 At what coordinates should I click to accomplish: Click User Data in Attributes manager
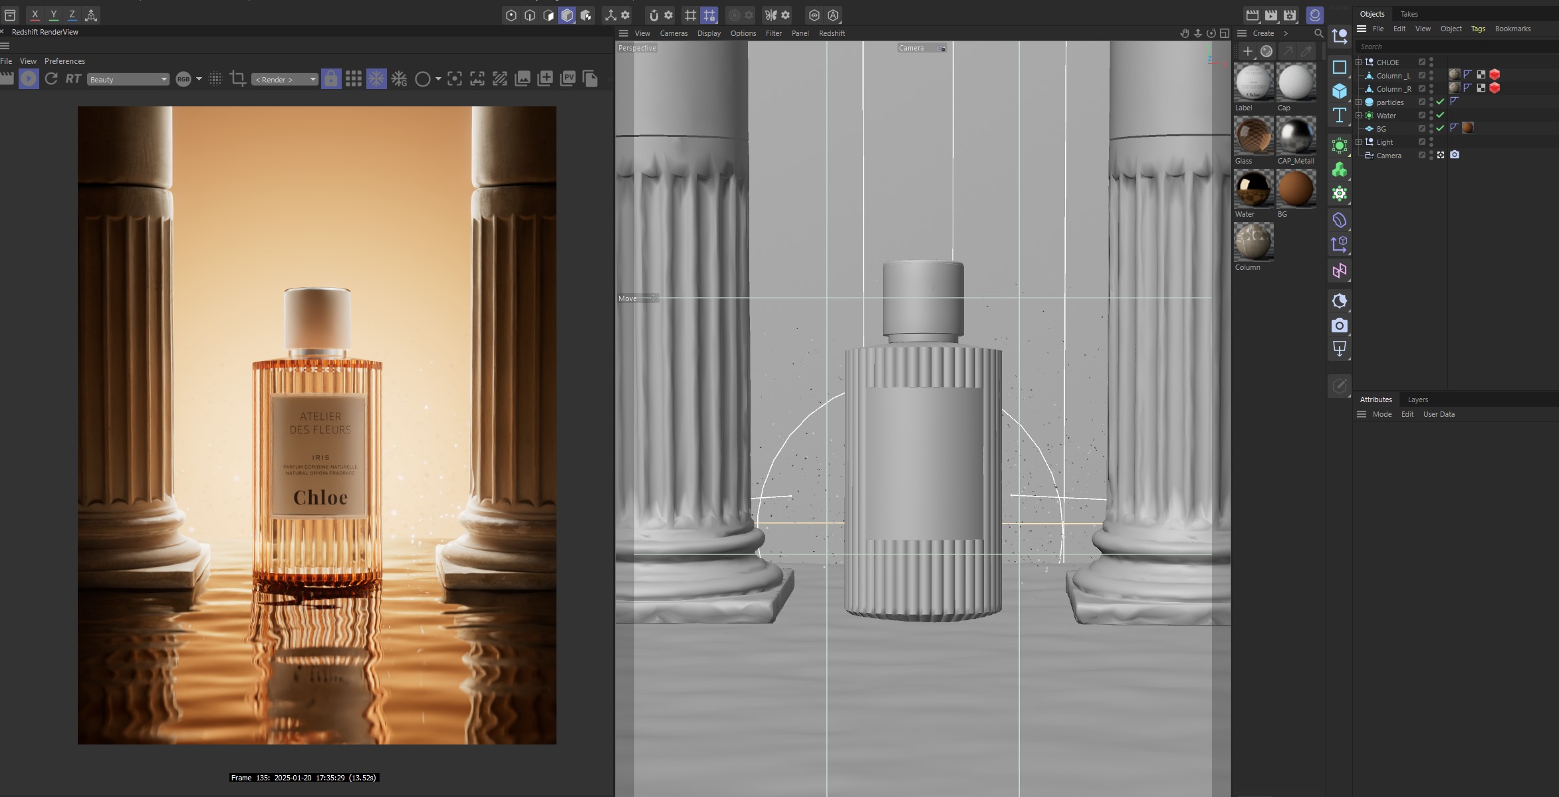(1439, 413)
